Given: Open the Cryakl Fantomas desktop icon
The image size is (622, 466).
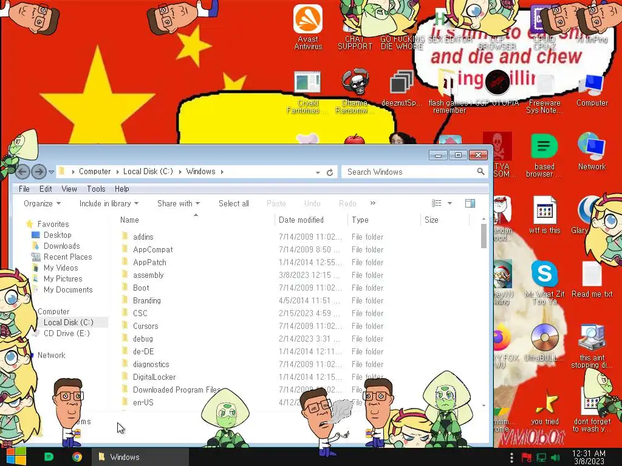Looking at the screenshot, I should 307,92.
